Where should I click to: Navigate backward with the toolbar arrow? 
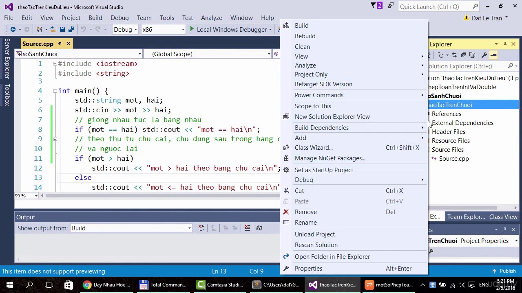(13, 29)
